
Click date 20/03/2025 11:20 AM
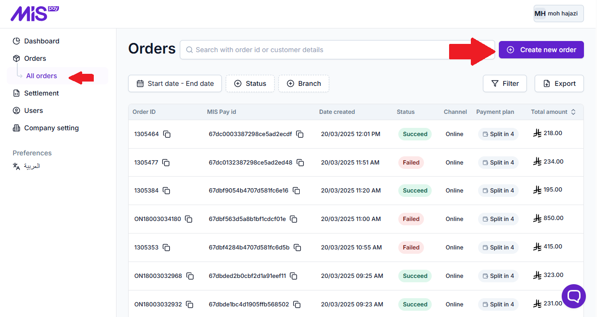click(x=351, y=191)
